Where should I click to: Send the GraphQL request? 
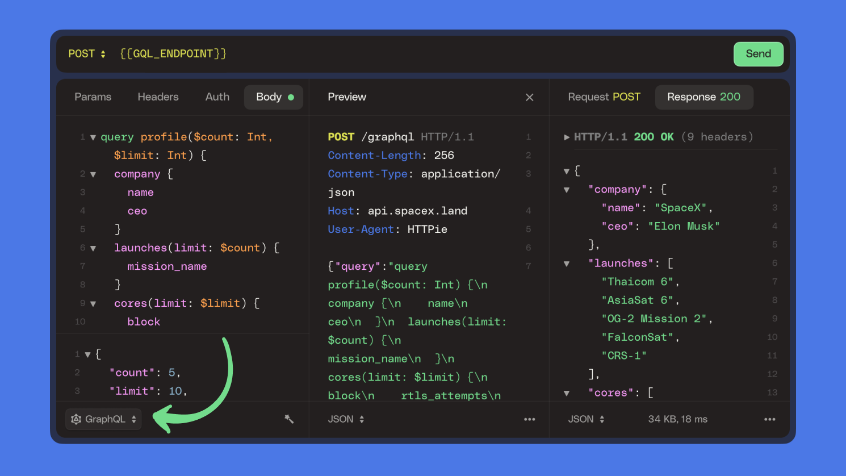(x=758, y=53)
